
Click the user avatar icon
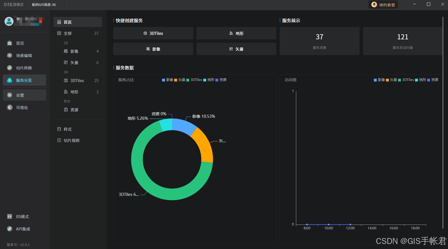pyautogui.click(x=9, y=21)
